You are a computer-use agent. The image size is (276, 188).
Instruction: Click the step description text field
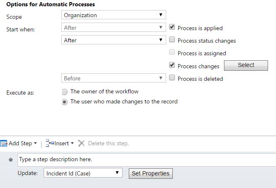[x=147, y=160]
